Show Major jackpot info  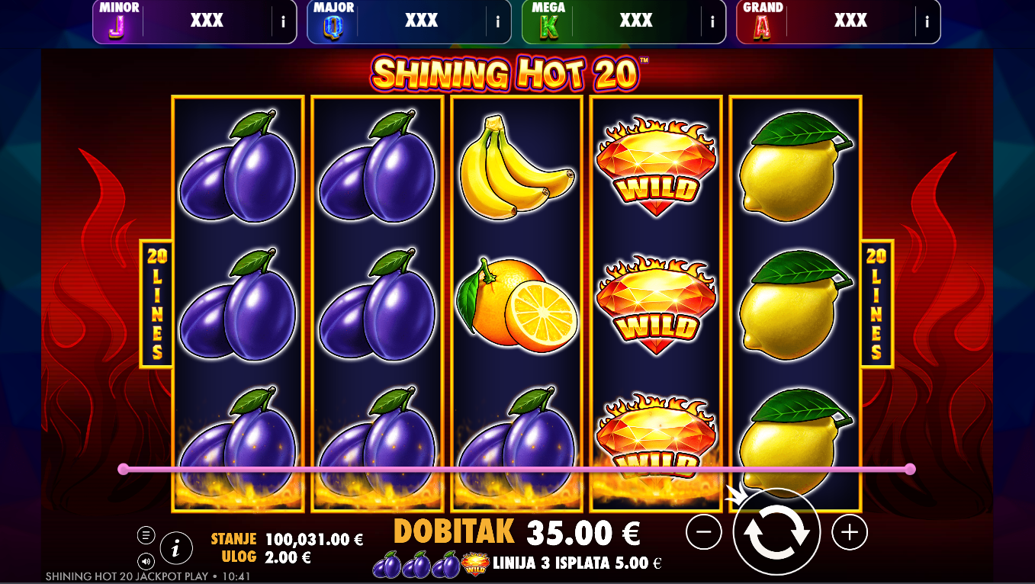(498, 22)
